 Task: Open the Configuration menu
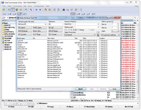tap(39, 6)
